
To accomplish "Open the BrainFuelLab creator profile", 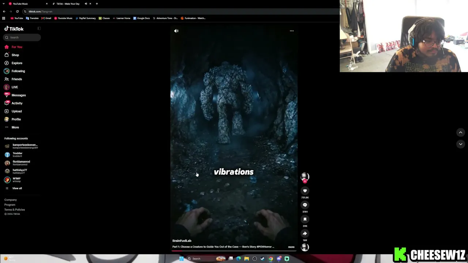I will (182, 241).
